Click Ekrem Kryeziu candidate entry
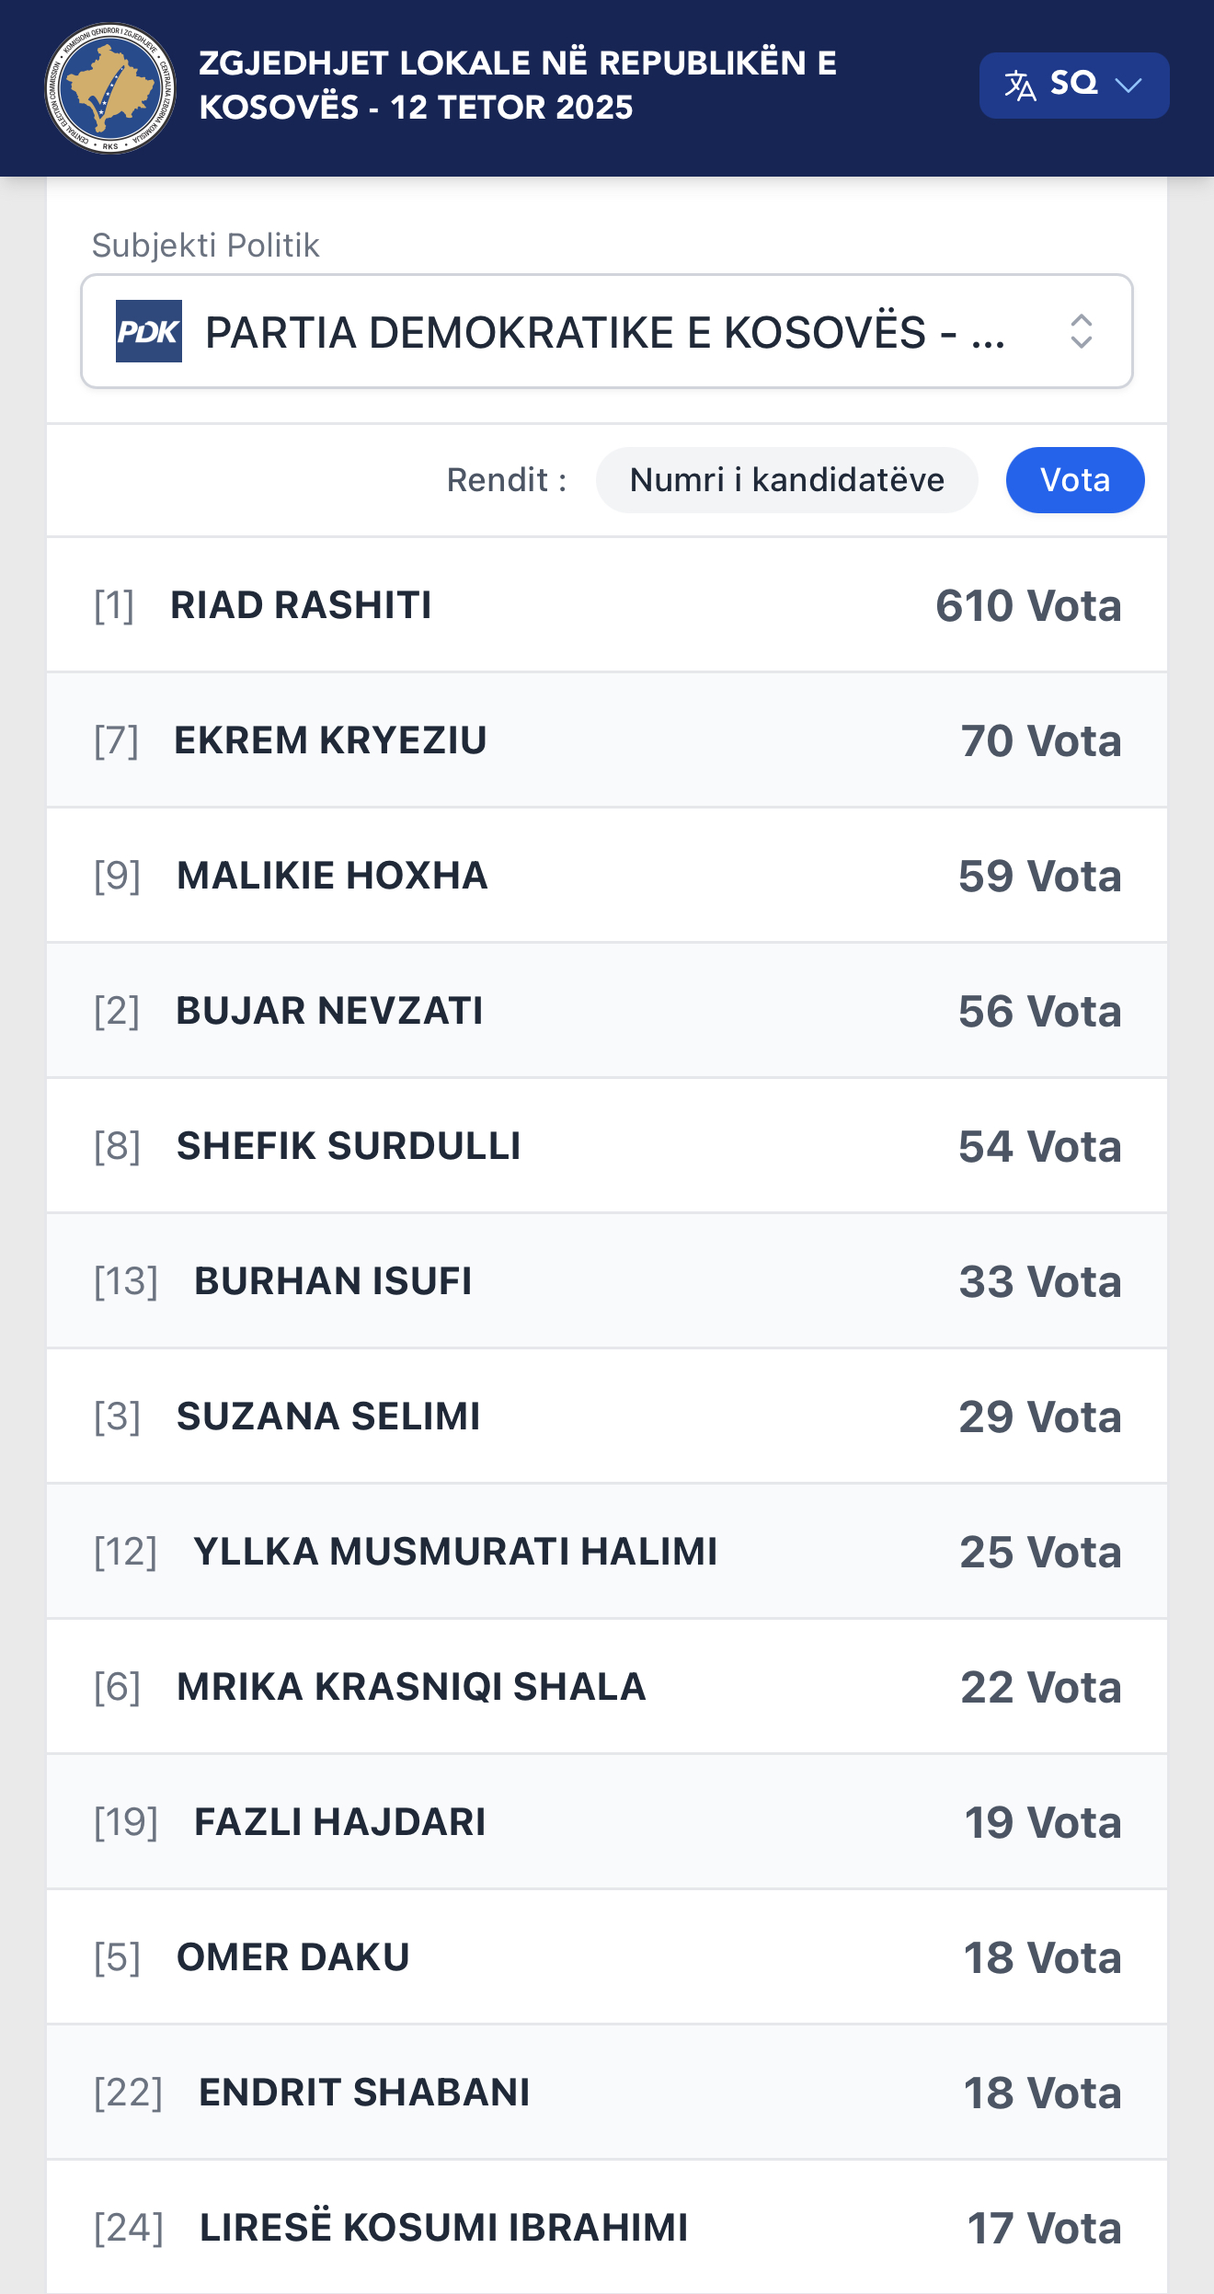 (606, 740)
